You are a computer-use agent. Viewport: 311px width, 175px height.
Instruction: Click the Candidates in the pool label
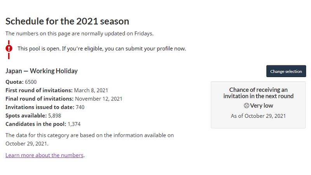[36, 124]
